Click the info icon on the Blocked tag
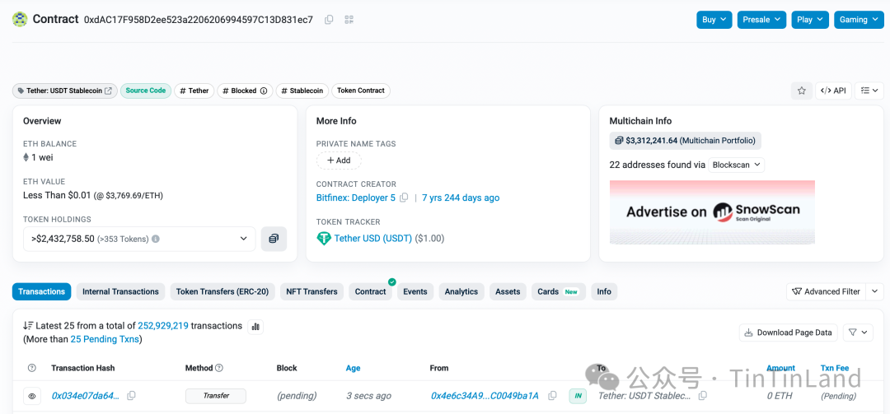890x414 pixels. (264, 91)
